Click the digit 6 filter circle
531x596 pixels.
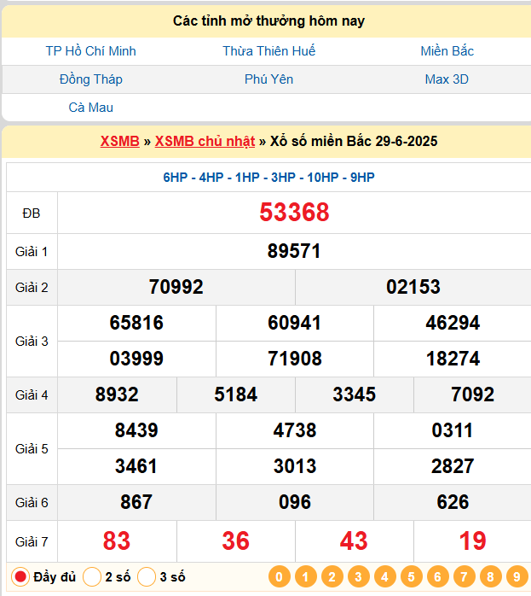coord(438,576)
